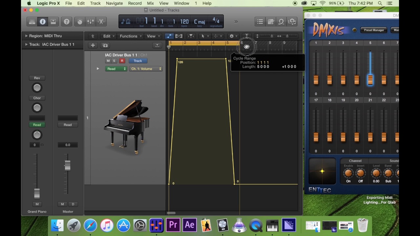This screenshot has height=236, width=420.
Task: Expand Track: IAC Driver Bus disclosure
Action: point(26,45)
